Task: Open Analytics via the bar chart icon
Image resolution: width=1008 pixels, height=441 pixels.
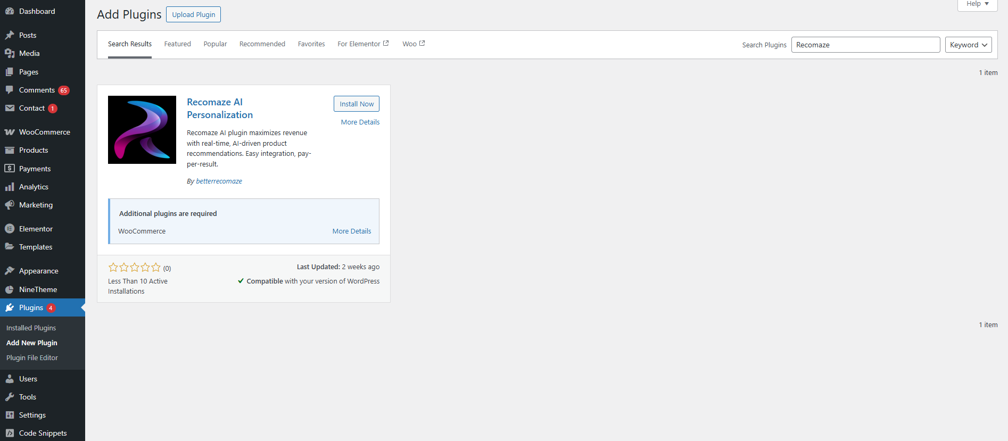Action: tap(10, 187)
